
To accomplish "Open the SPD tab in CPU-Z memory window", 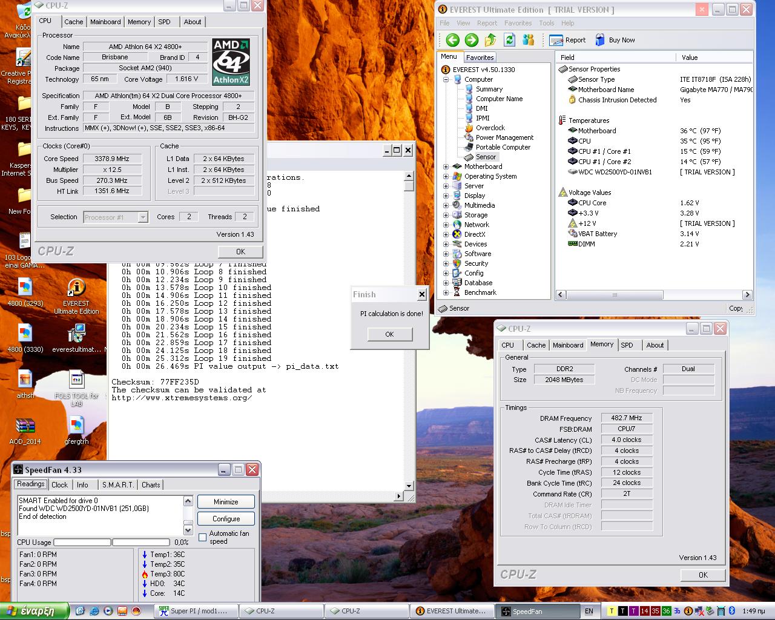I will click(x=627, y=345).
